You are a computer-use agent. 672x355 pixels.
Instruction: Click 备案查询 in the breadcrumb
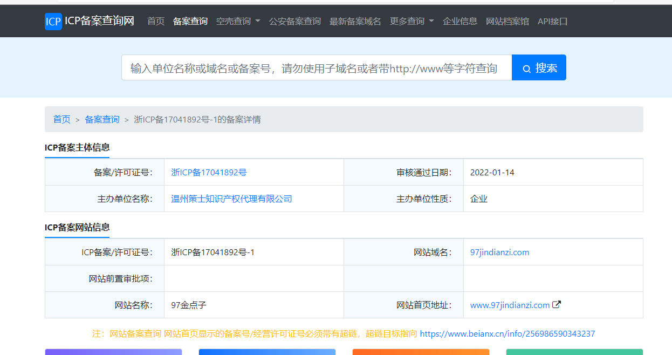[102, 119]
